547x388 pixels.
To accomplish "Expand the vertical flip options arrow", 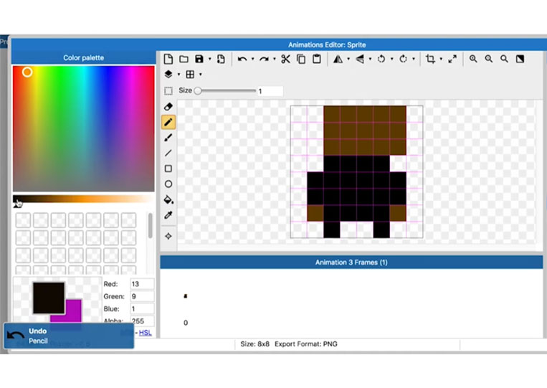I will click(x=370, y=59).
